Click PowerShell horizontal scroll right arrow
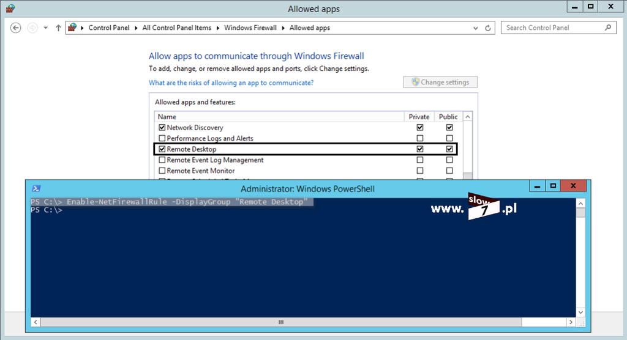The height and width of the screenshot is (340, 627). click(571, 322)
